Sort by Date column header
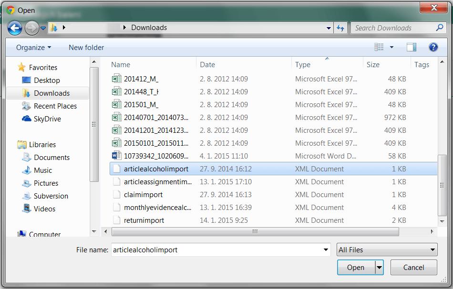 pyautogui.click(x=207, y=65)
